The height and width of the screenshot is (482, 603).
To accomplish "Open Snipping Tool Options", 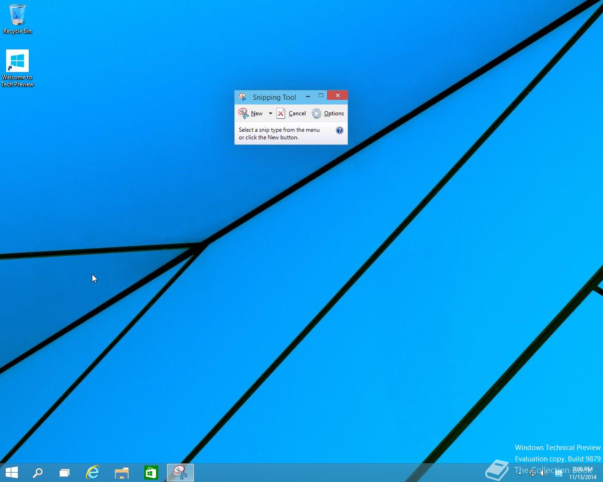I will click(328, 113).
